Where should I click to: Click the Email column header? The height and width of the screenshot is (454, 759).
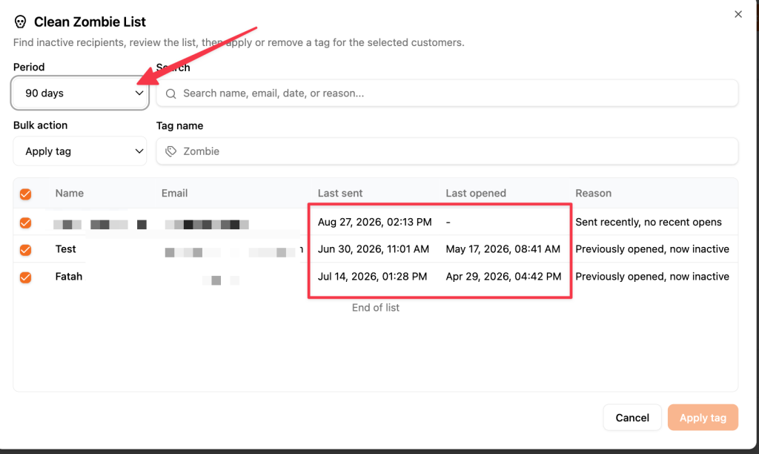pos(174,194)
